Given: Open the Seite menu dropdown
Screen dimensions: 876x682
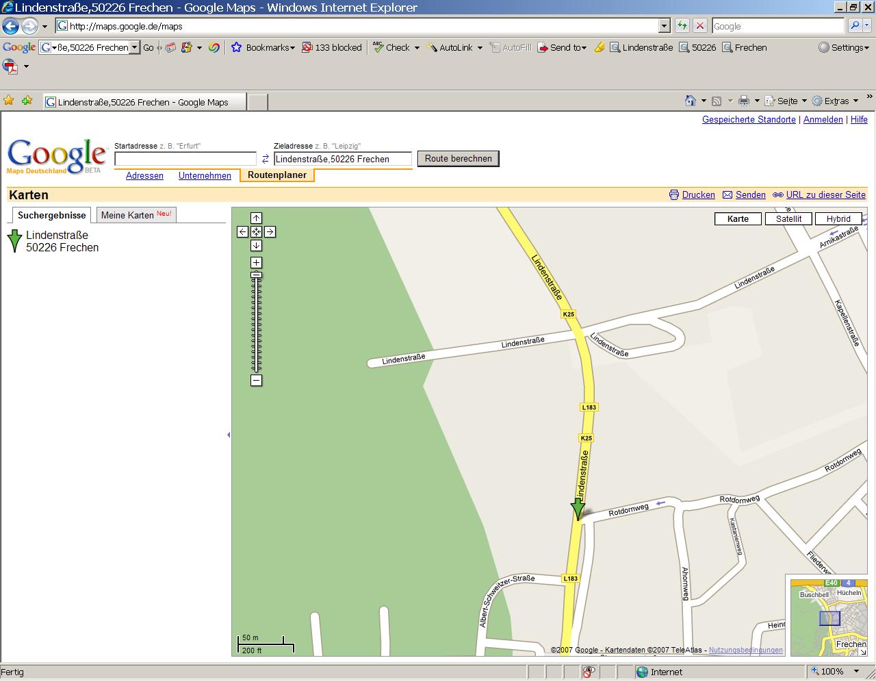Looking at the screenshot, I should click(804, 101).
